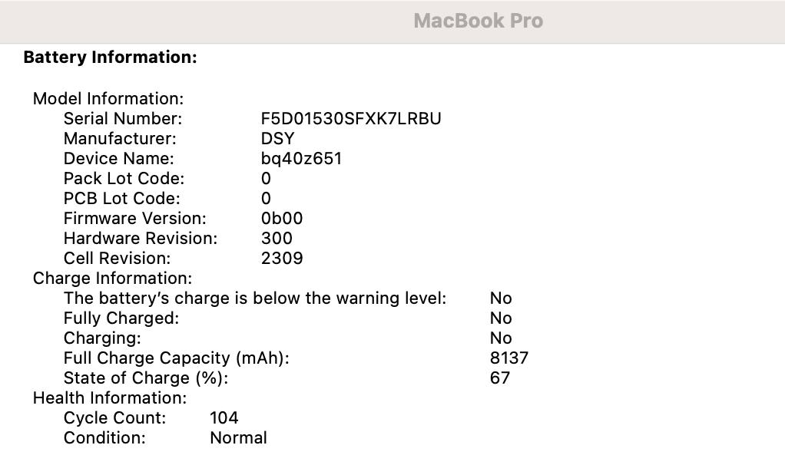Click the Cycle Count value 104
This screenshot has height=465, width=785.
[224, 418]
